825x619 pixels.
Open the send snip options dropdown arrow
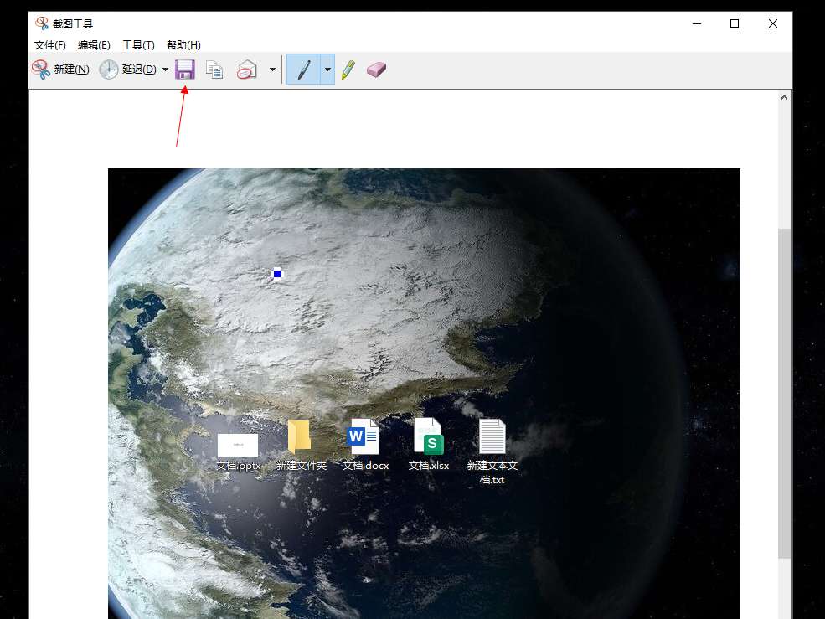point(272,70)
